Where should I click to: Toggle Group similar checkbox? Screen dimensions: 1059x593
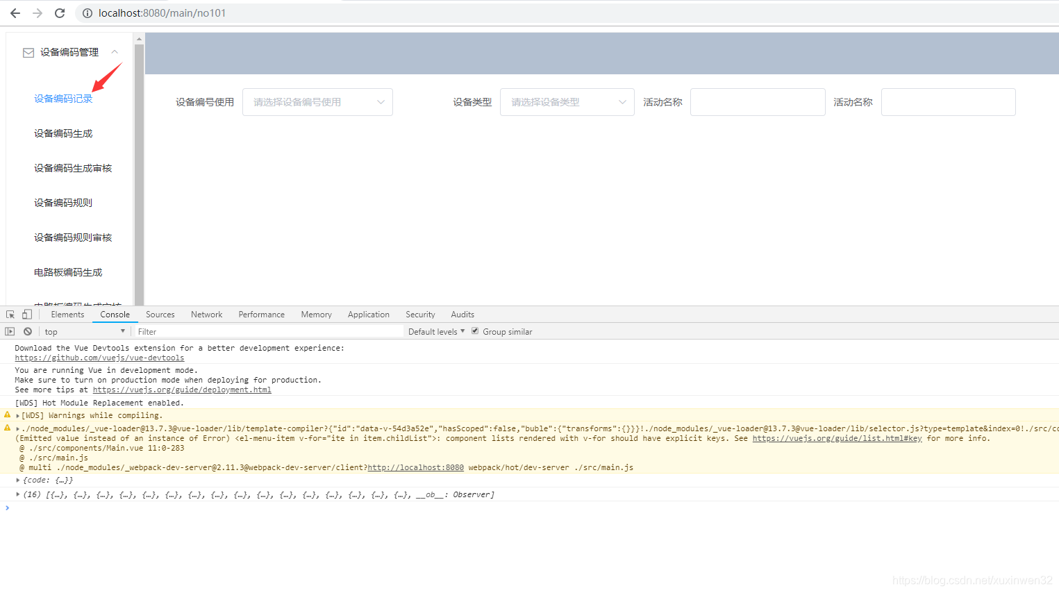475,331
